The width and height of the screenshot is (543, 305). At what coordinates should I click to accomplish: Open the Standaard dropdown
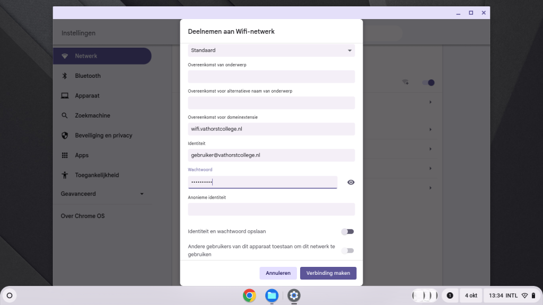271,50
